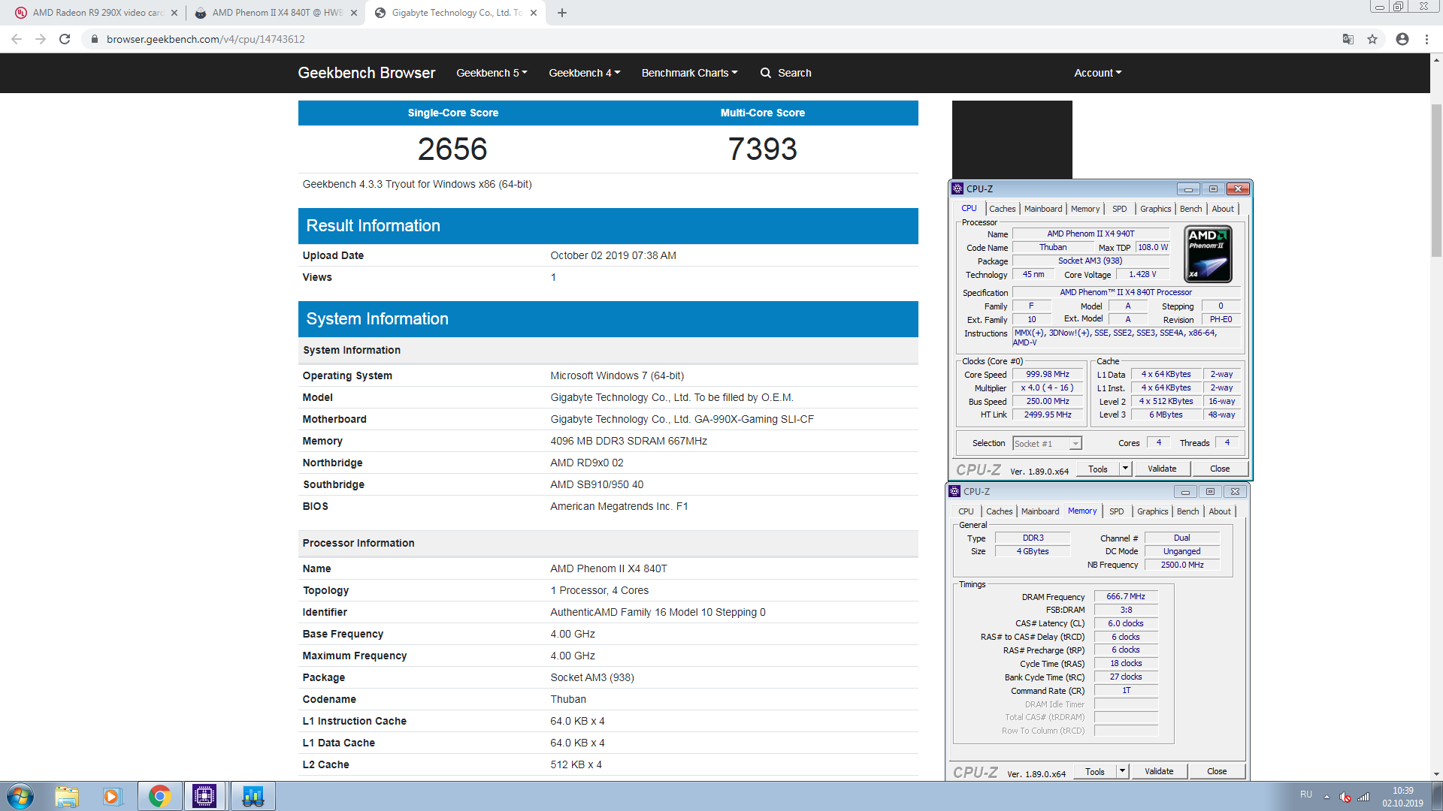The width and height of the screenshot is (1443, 811).
Task: Open the Chrome three-dot menu
Action: click(1426, 39)
